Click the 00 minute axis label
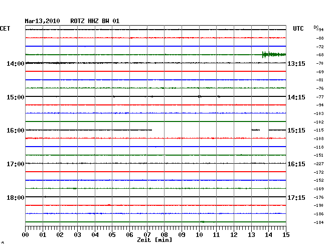Image resolution: width=326 pixels, height=248 pixels. coord(25,235)
